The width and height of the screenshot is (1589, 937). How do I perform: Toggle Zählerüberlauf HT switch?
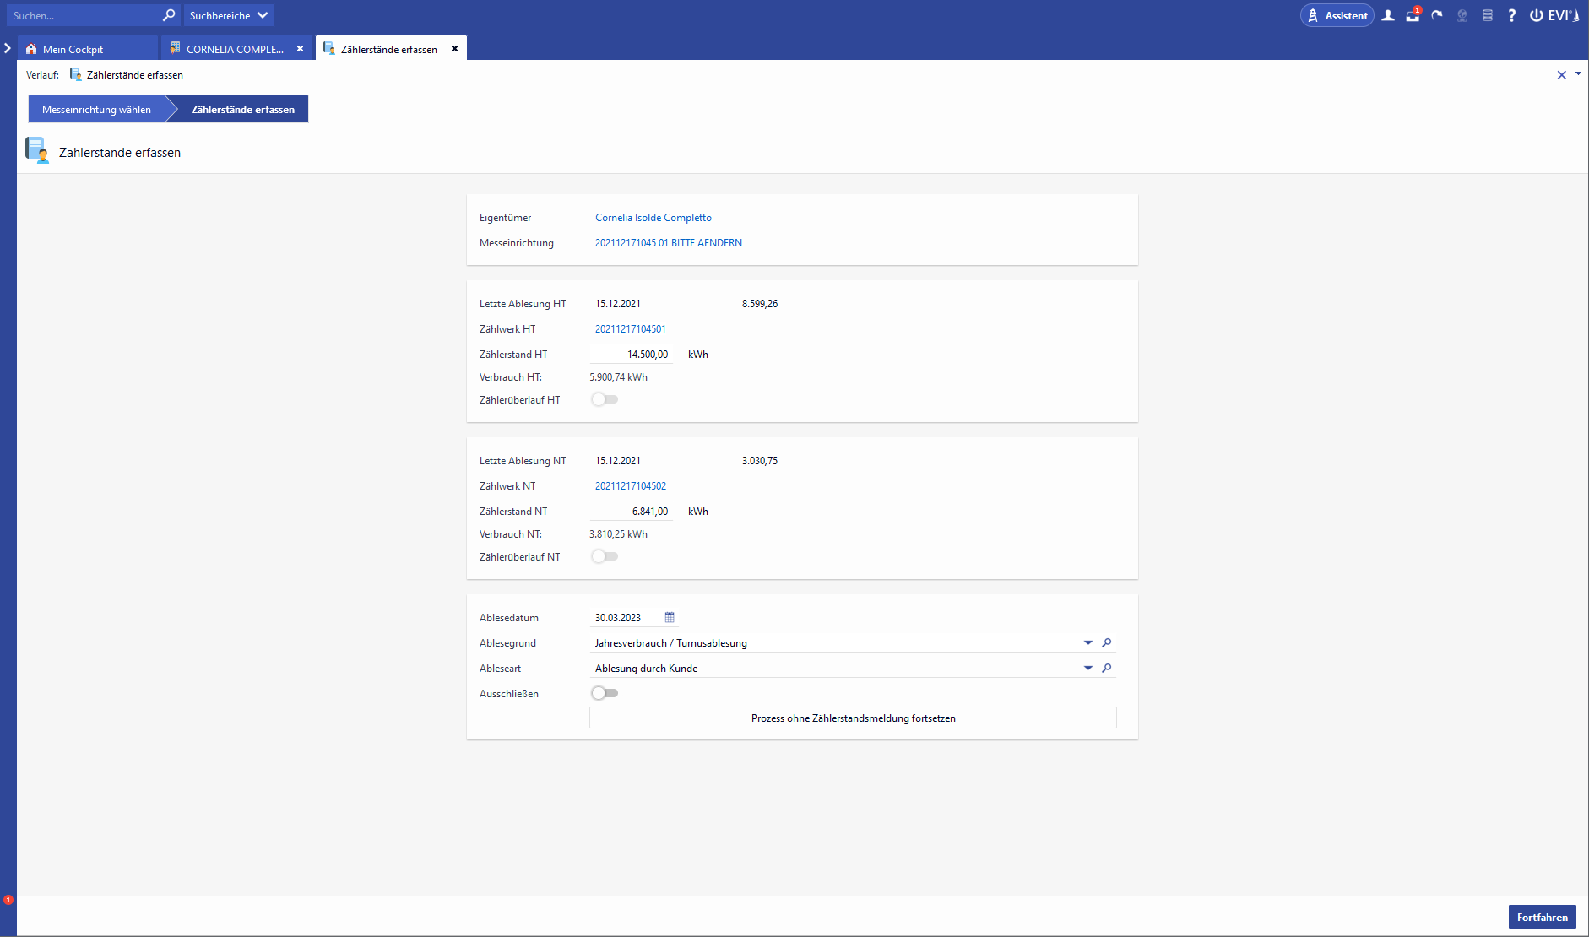[x=605, y=399]
